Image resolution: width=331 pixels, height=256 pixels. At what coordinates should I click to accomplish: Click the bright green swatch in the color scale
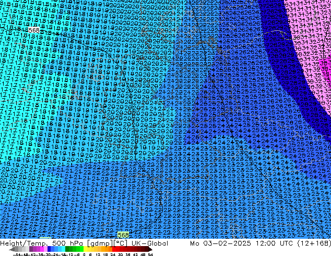[81, 249]
